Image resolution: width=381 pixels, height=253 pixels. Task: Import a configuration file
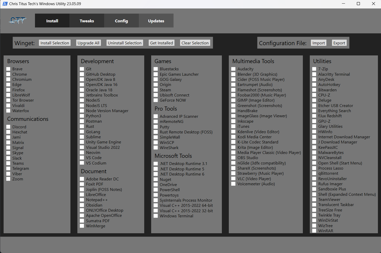[x=319, y=43]
